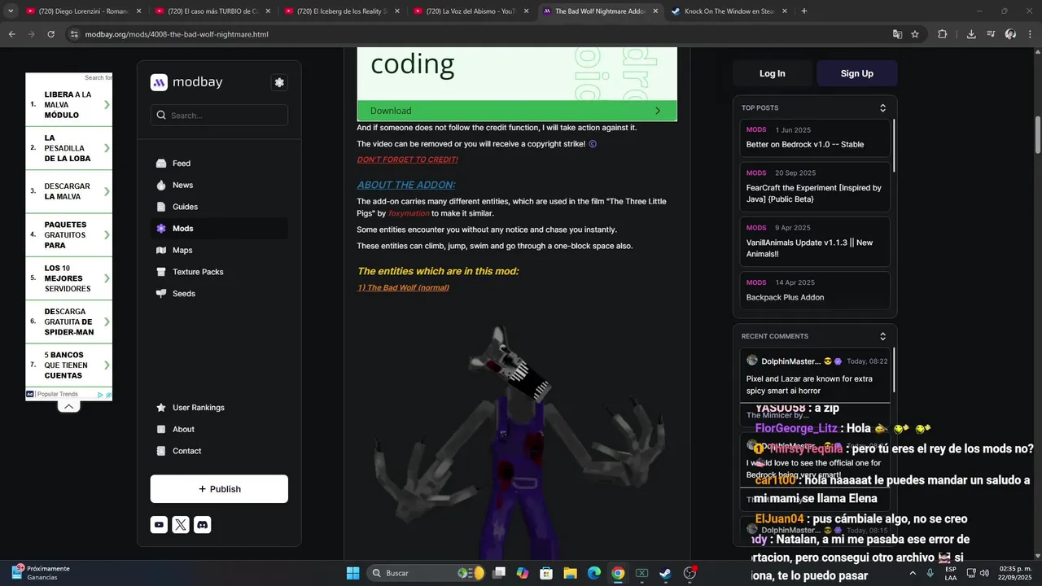Show hidden system tray icons chevron
This screenshot has width=1042, height=586.
click(913, 573)
